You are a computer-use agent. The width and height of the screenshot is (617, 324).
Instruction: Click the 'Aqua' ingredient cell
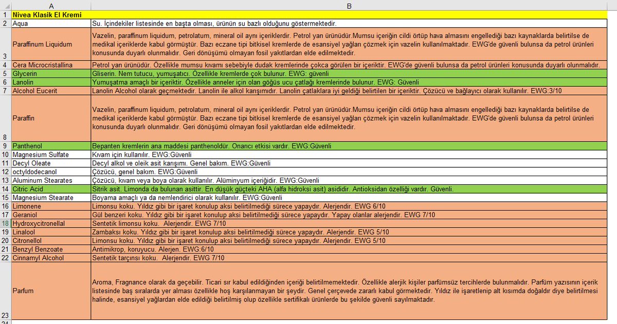point(50,23)
